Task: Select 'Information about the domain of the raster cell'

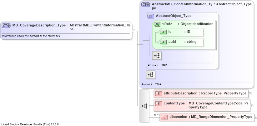Action: click(x=31, y=36)
